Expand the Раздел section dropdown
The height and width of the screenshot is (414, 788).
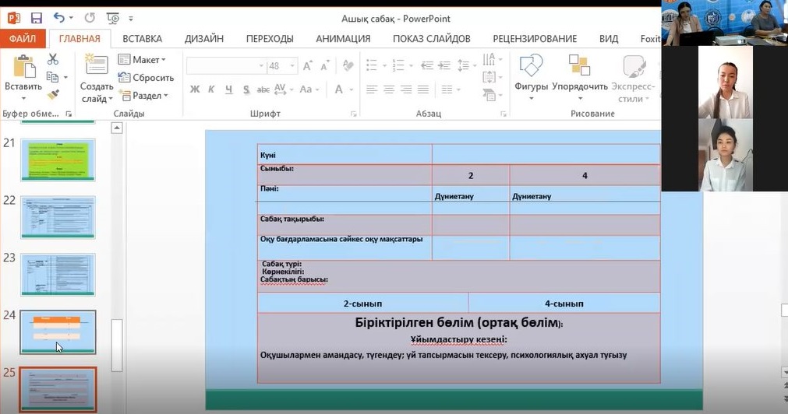[x=147, y=96]
